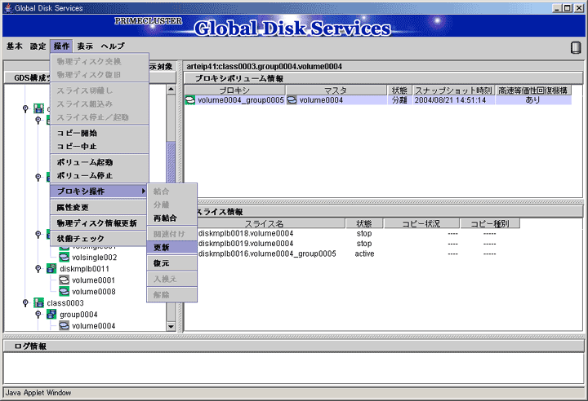Click the greyed 入換え submenu entry
The width and height of the screenshot is (588, 401).
(171, 279)
